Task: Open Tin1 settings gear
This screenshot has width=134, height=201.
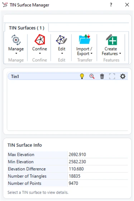Action: (123, 76)
